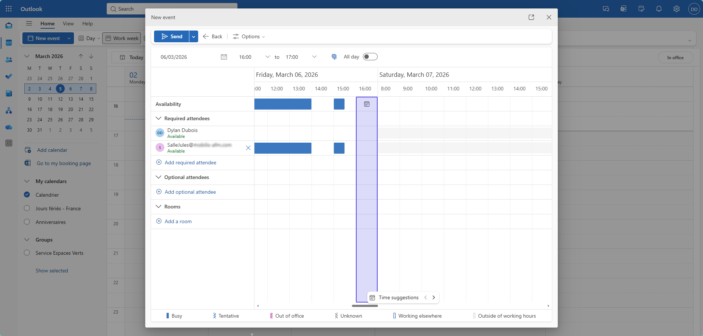
Task: Collapse the Groups list
Action: tap(27, 240)
